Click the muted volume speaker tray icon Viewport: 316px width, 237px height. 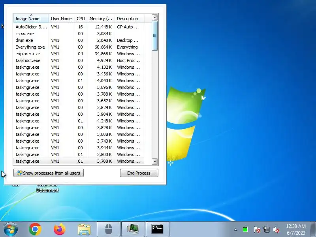click(276, 229)
